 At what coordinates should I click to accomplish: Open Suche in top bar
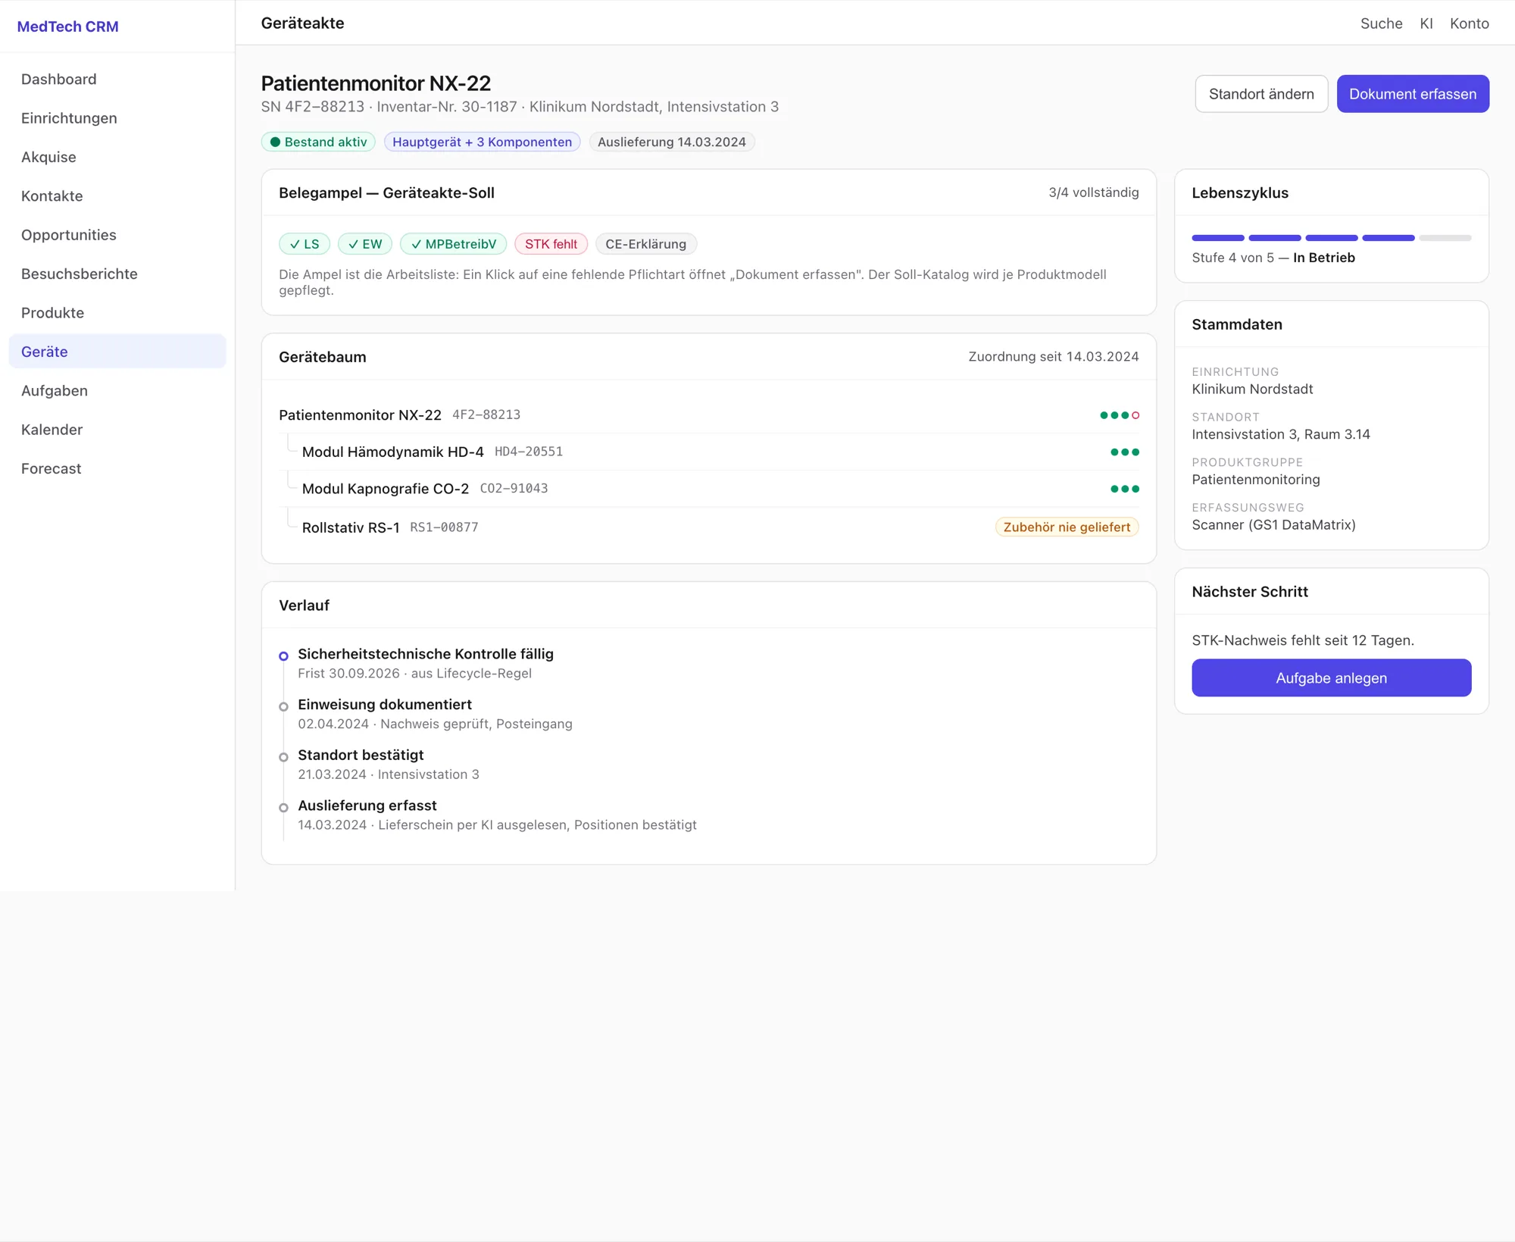(x=1381, y=23)
